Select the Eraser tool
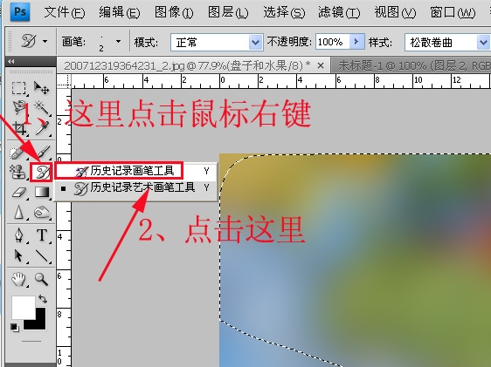This screenshot has height=367, width=491. pos(19,192)
